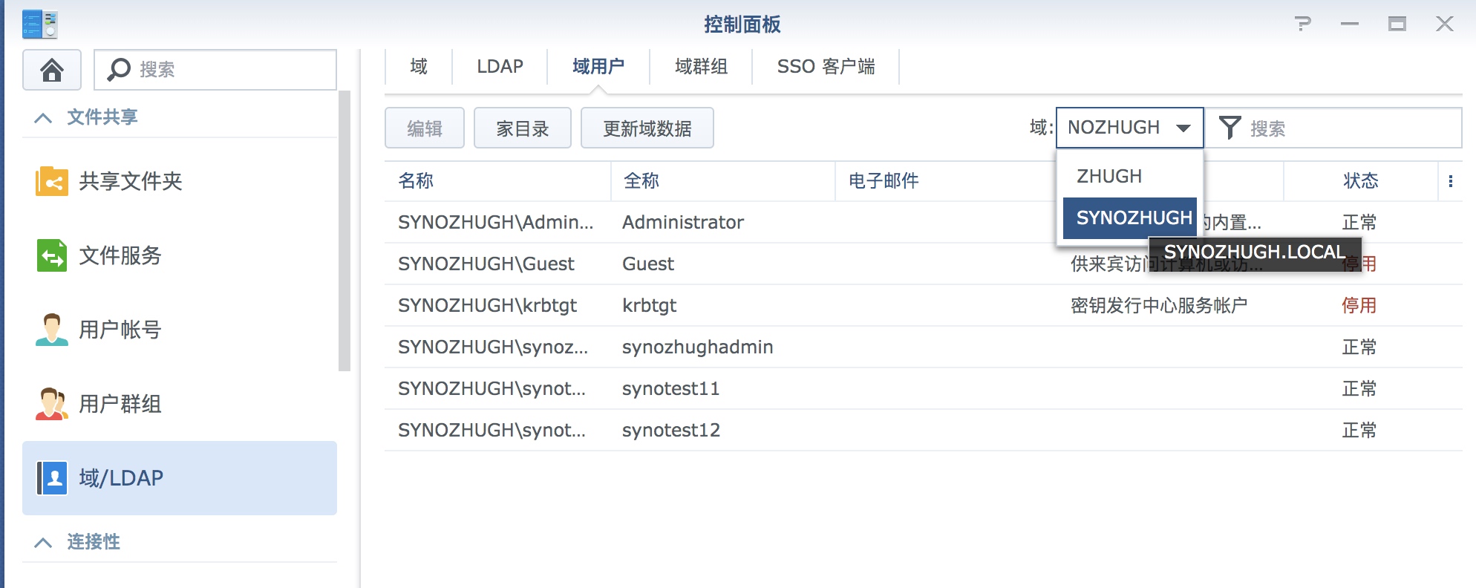Screen dimensions: 1476x588
Task: Open the column options three-dot menu
Action: tap(1450, 181)
